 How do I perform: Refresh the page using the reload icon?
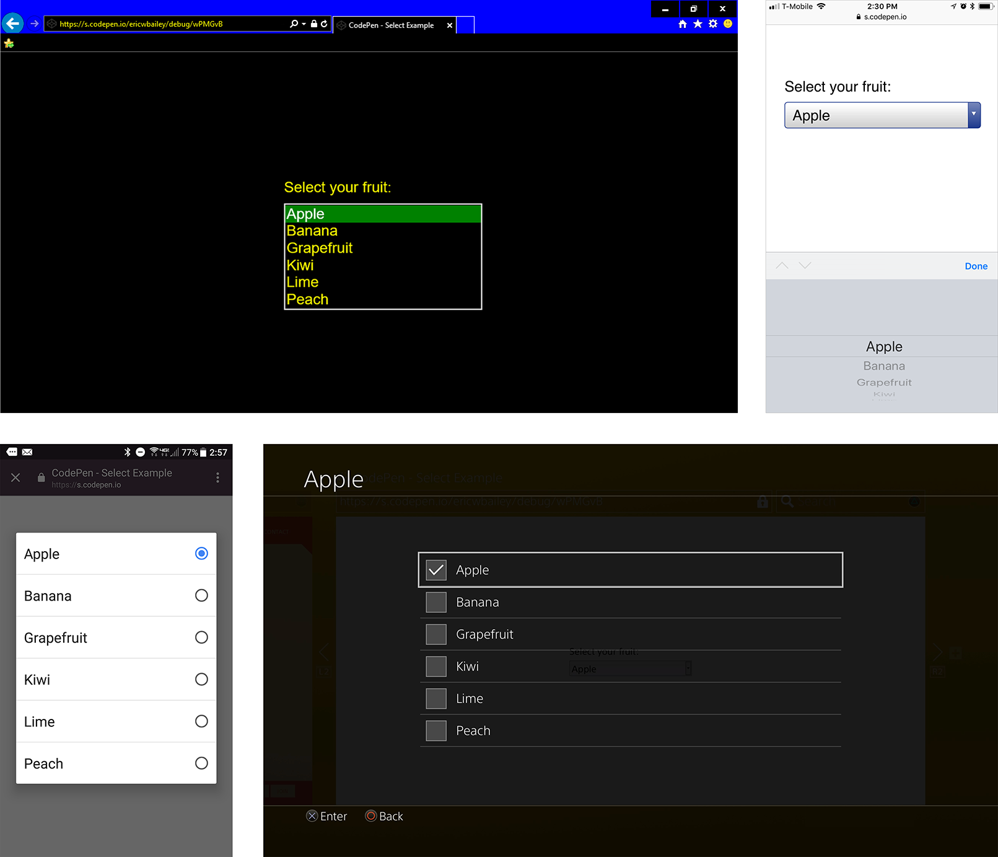tap(324, 24)
